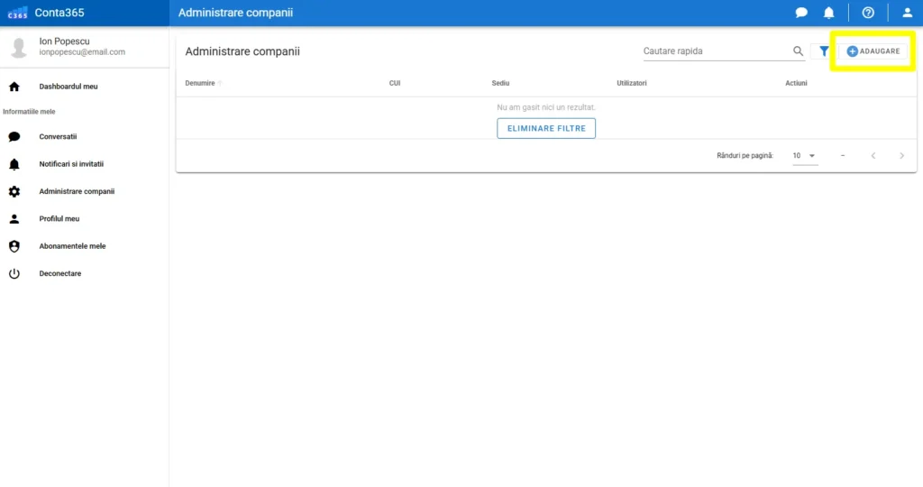
Task: Open notifications bell in top bar
Action: tap(828, 13)
